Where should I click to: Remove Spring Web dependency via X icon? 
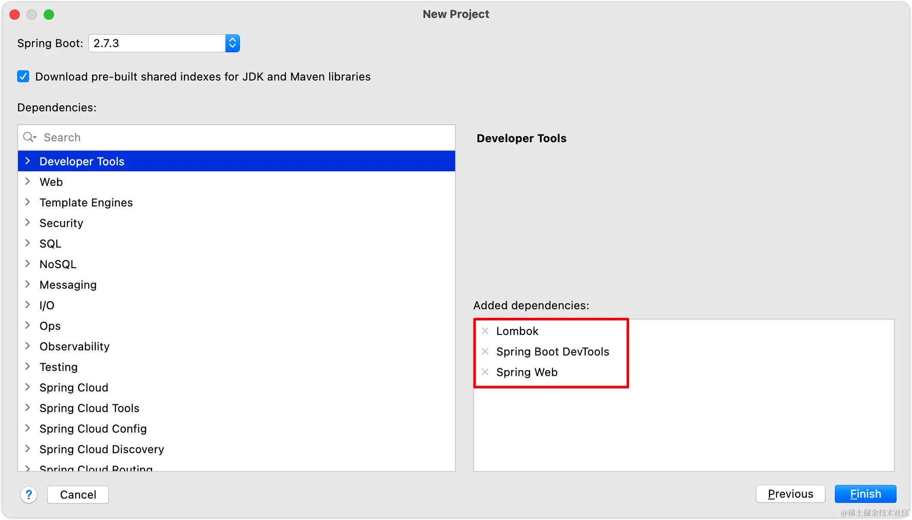click(485, 372)
